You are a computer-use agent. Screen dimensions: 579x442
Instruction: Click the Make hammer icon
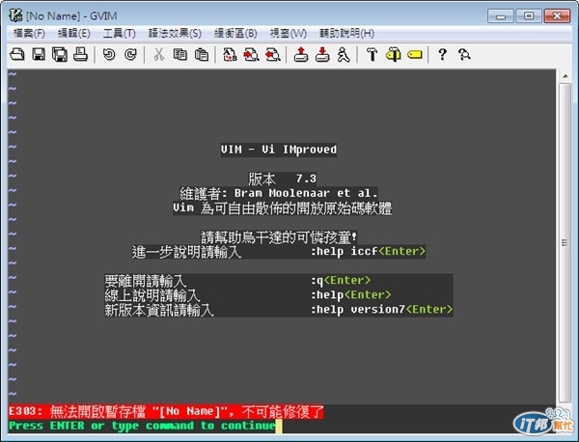point(372,55)
